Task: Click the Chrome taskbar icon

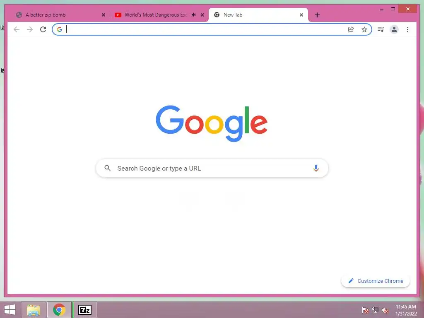Action: 59,310
